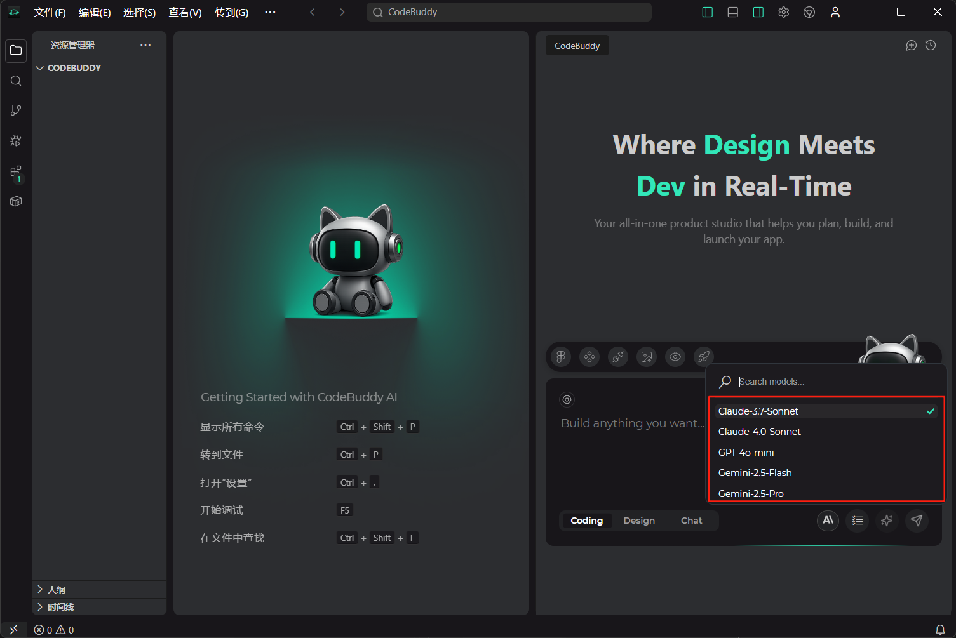Open the extensions panel showing 1 notification
The height and width of the screenshot is (638, 956).
tap(15, 171)
